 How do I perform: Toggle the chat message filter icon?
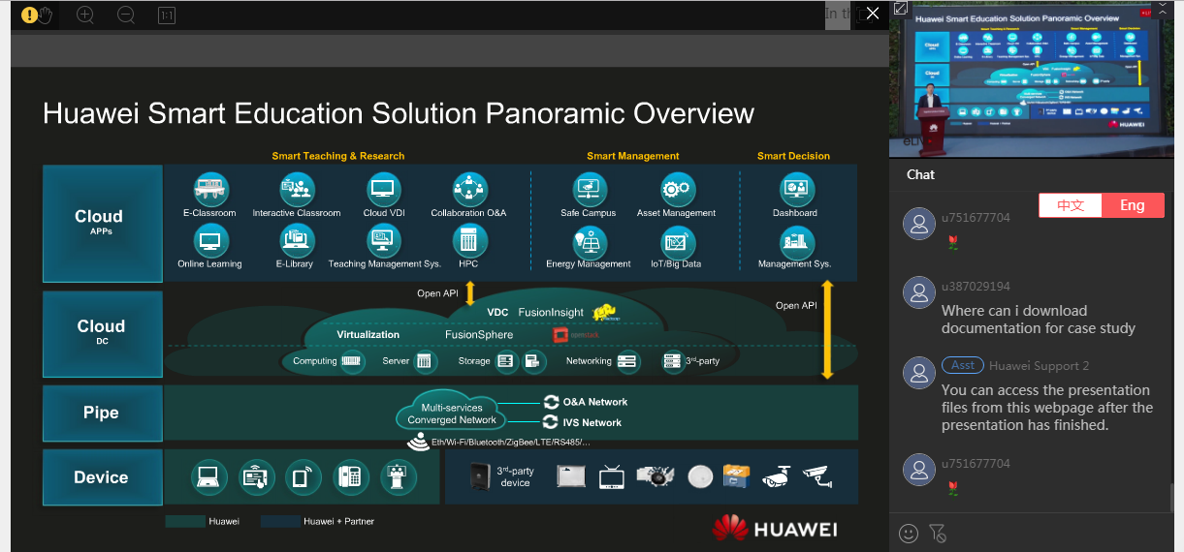[x=937, y=533]
